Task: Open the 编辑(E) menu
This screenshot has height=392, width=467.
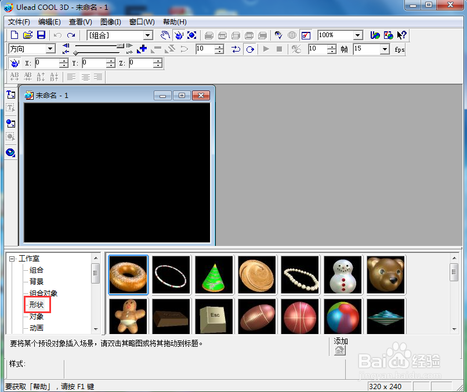Action: click(x=49, y=22)
